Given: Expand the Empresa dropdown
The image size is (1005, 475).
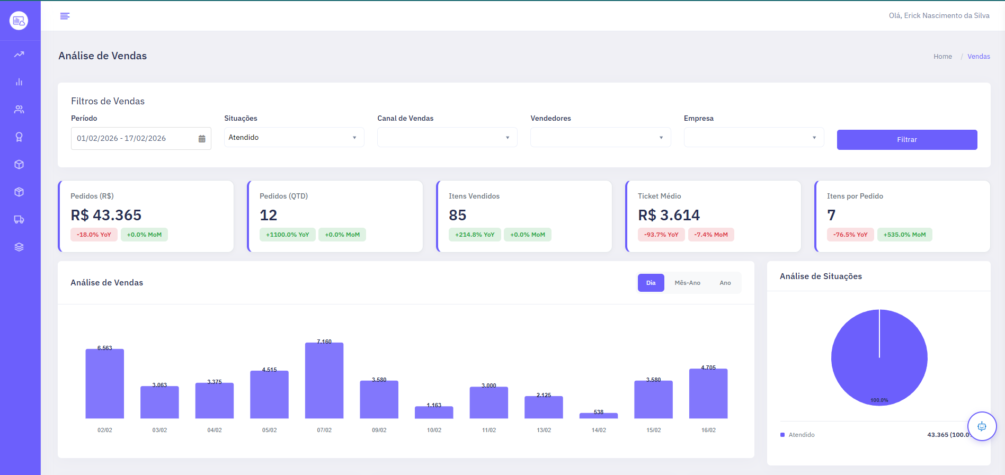Looking at the screenshot, I should (x=753, y=138).
